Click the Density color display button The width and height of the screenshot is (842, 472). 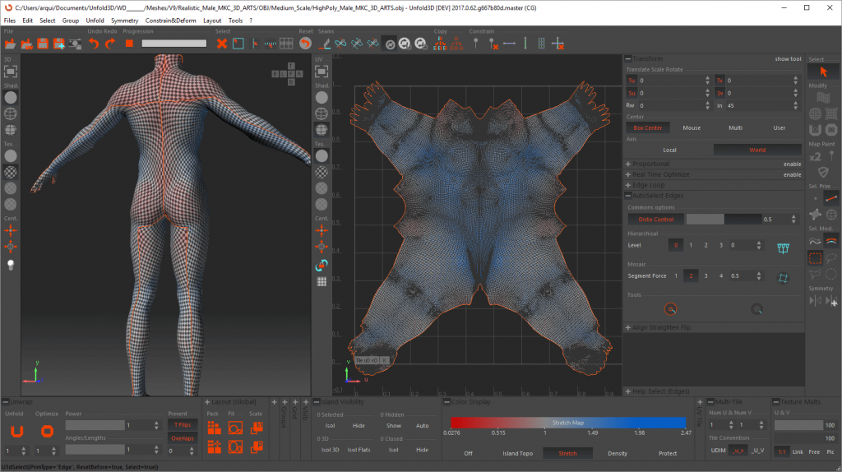[x=618, y=453]
